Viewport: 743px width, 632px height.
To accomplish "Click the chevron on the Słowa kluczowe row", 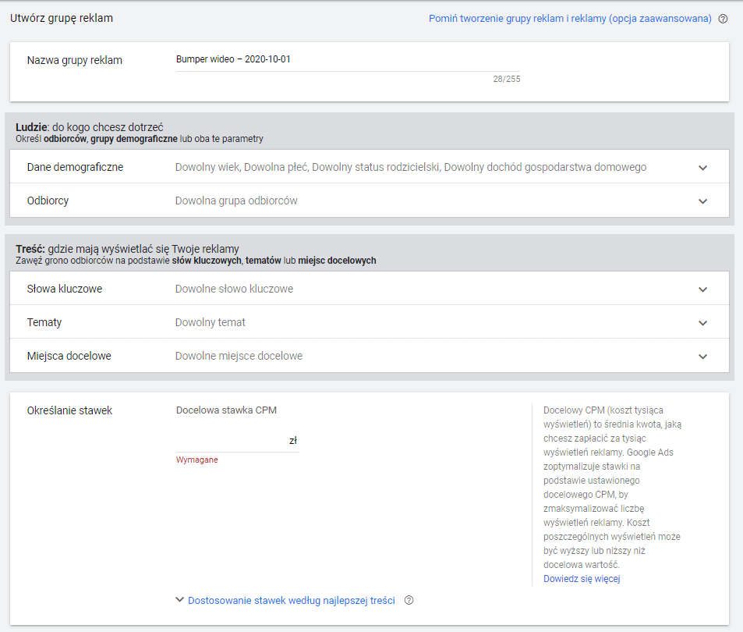I will coord(702,289).
